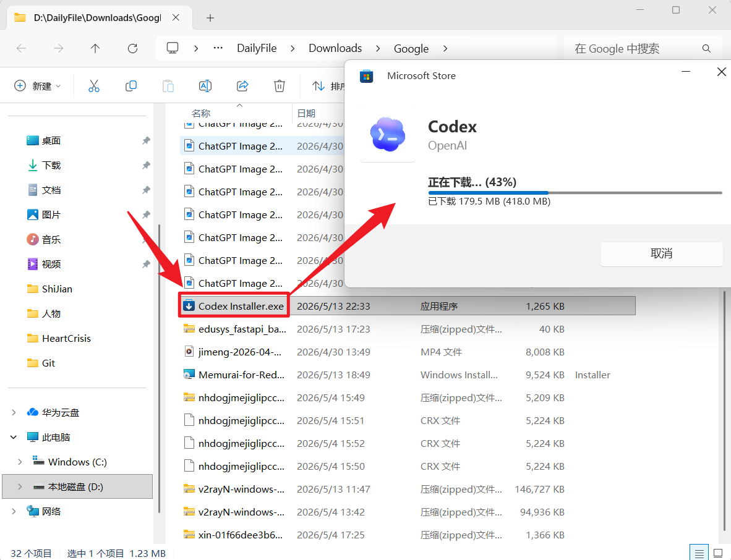Screen dimensions: 731x560
Task: Click the Rename icon in toolbar
Action: pyautogui.click(x=205, y=86)
